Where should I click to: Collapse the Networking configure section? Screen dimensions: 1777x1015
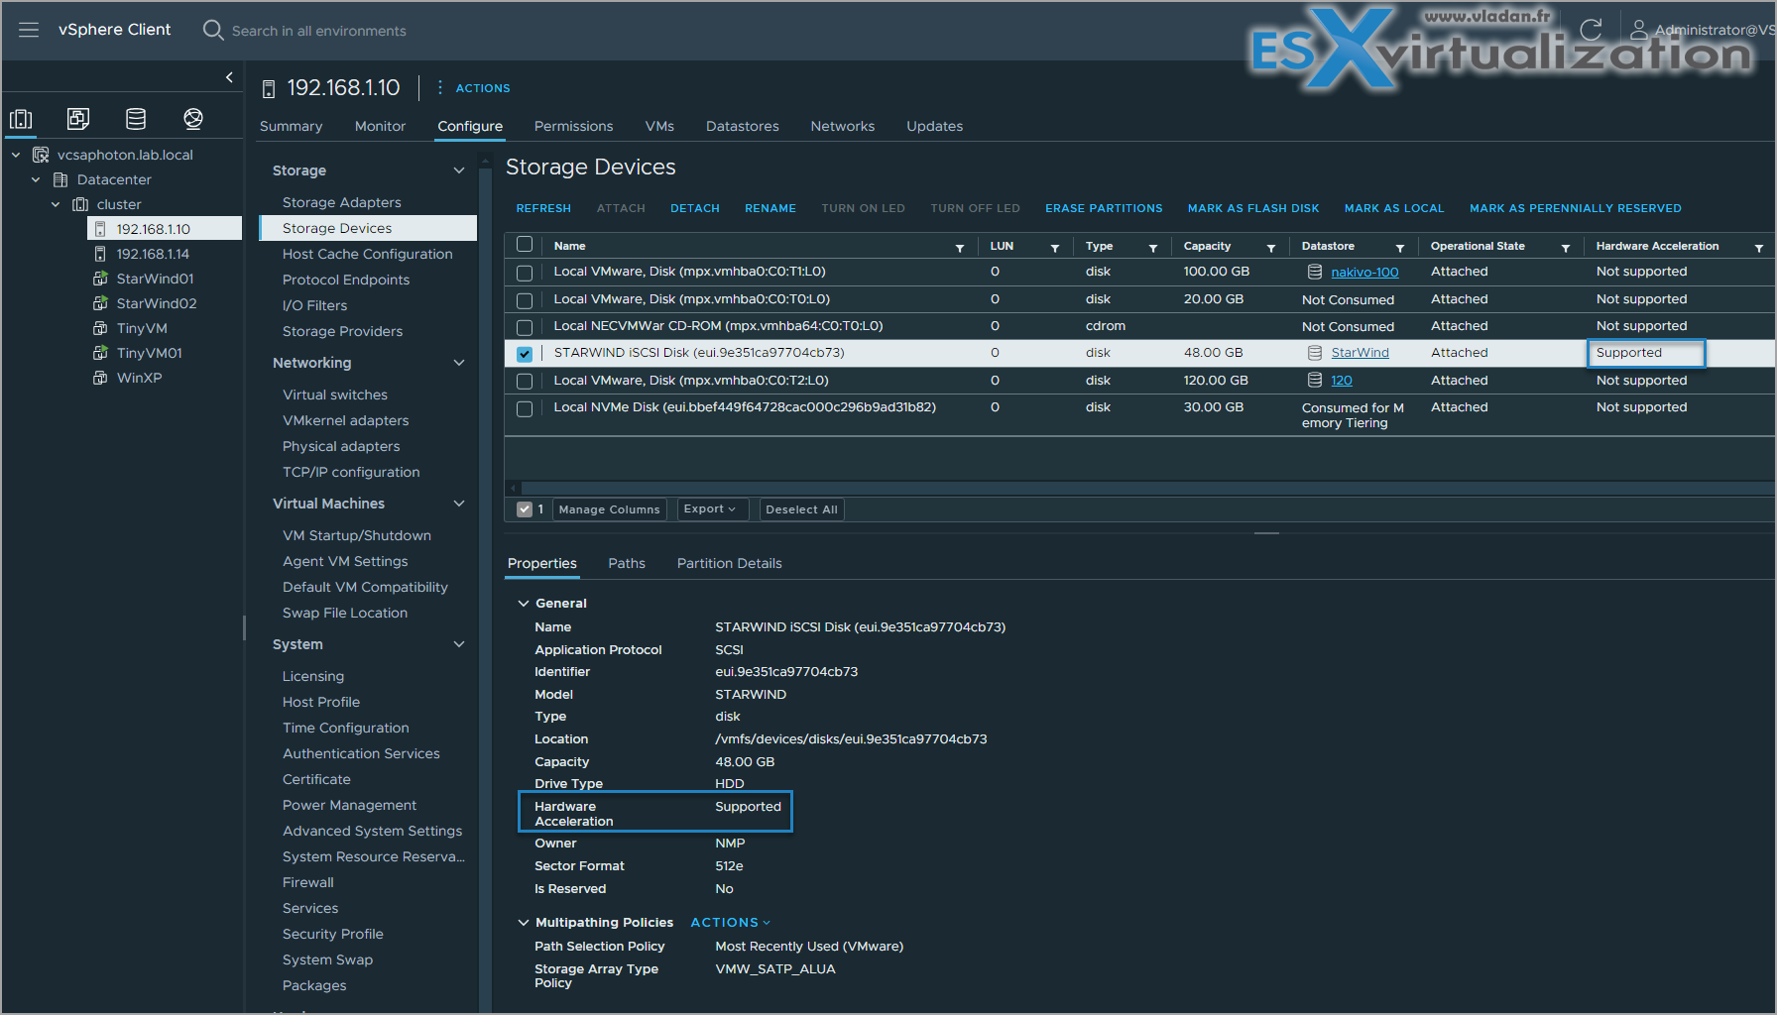[x=459, y=363]
